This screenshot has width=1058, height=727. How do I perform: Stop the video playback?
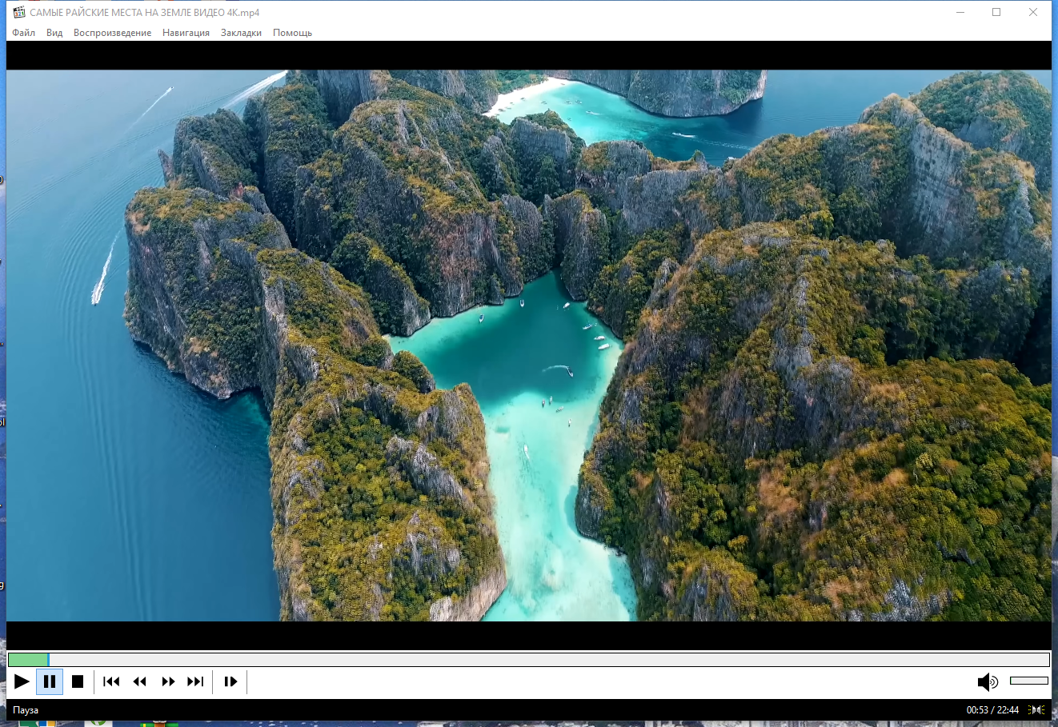click(78, 681)
